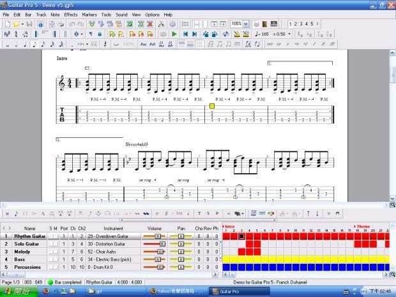The image size is (396, 297).
Task: Enable the metronome icon
Action: 236,34
